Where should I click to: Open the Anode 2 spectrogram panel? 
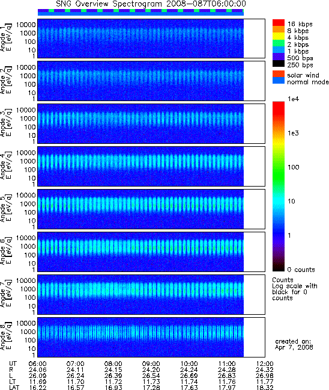151,81
